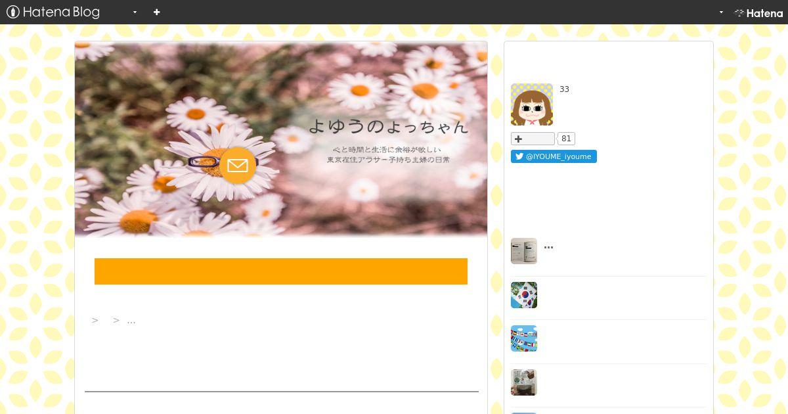The height and width of the screenshot is (414, 788).
Task: Open the Hatena Blog logo link
Action: tap(53, 12)
